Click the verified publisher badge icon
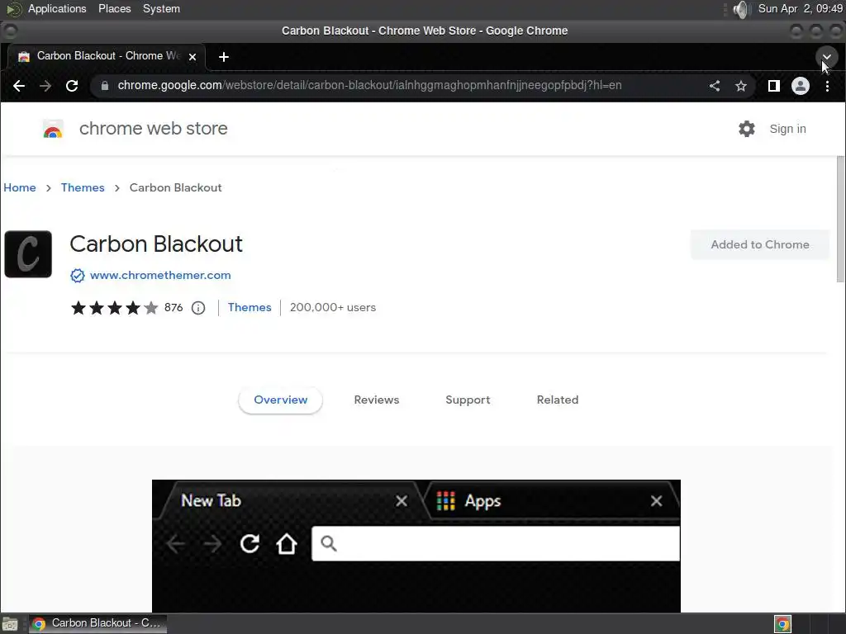Image resolution: width=846 pixels, height=634 pixels. tap(77, 276)
